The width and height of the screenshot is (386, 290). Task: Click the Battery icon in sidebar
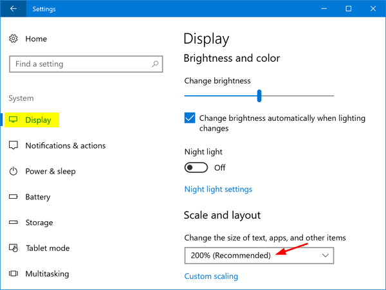coord(14,197)
